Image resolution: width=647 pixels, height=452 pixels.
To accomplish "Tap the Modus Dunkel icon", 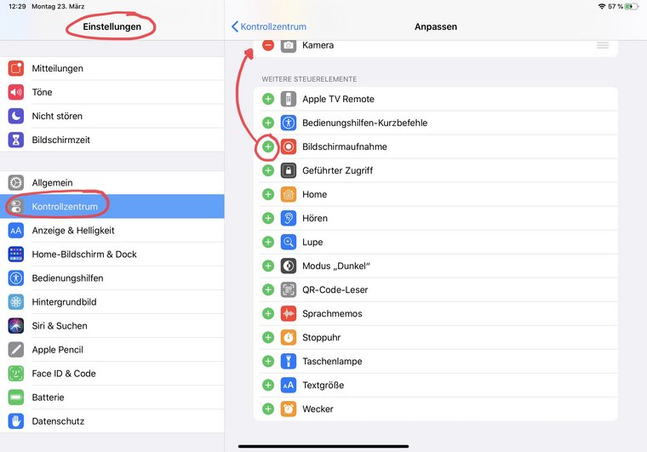I will point(289,266).
